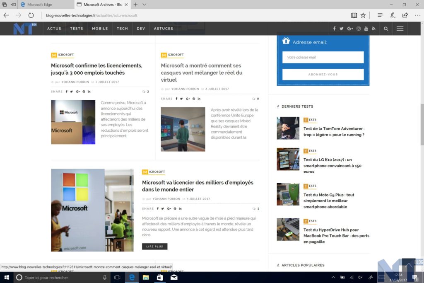424x283 pixels.
Task: Open the TESTS menu
Action: click(77, 29)
